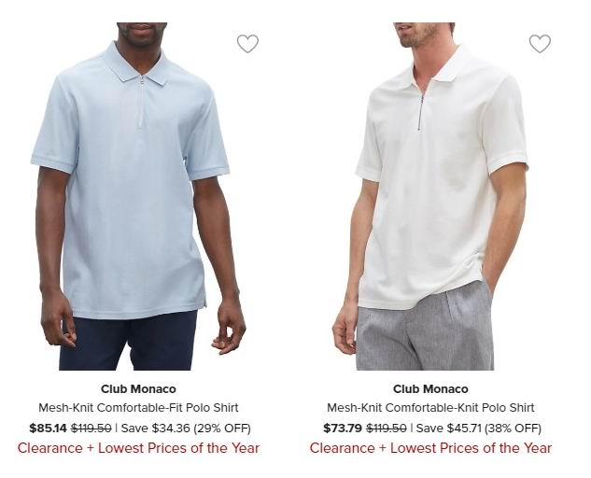591x478 pixels.
Task: Open the white polo shirt photo
Action: (430, 196)
